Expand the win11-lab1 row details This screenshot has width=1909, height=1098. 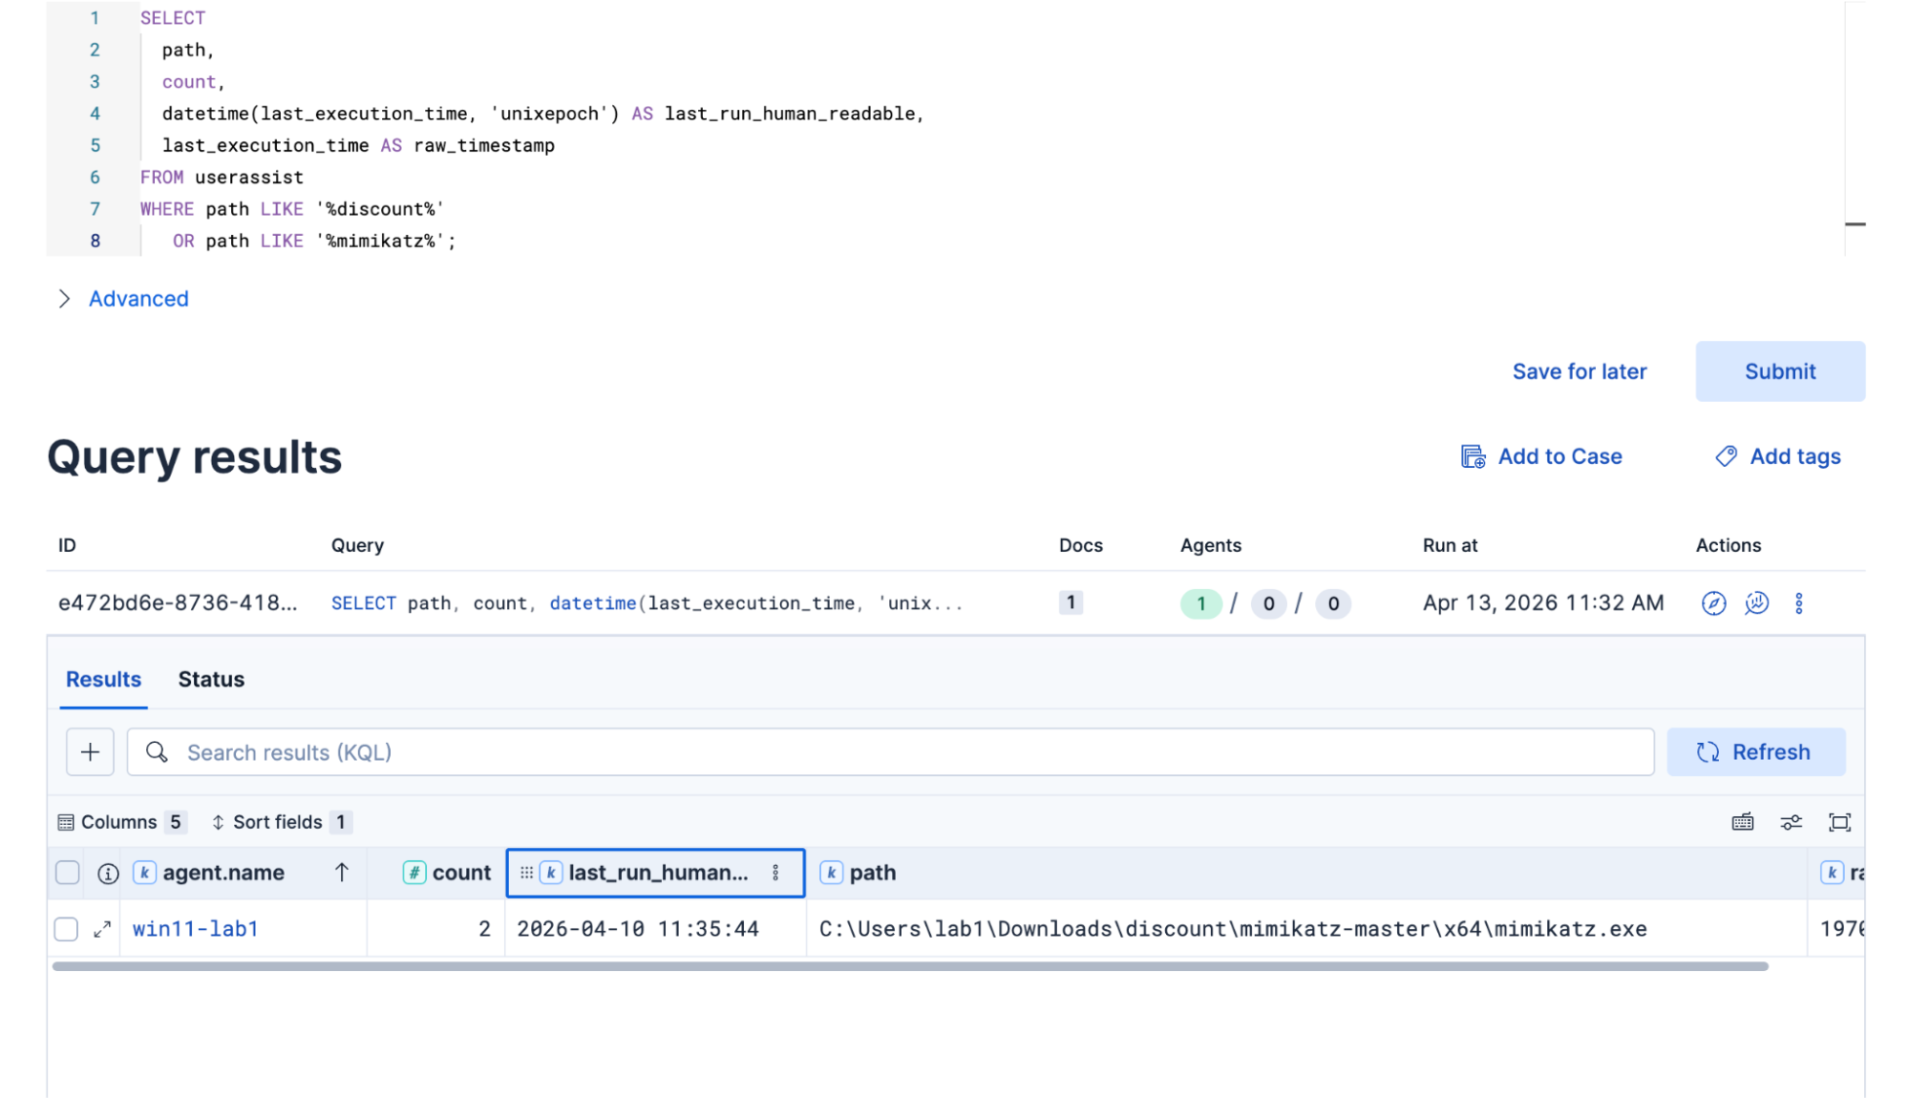point(102,929)
